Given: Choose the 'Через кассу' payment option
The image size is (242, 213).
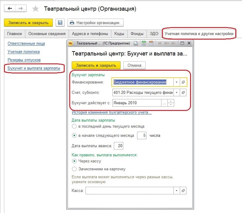Looking at the screenshot, I should point(74,161).
